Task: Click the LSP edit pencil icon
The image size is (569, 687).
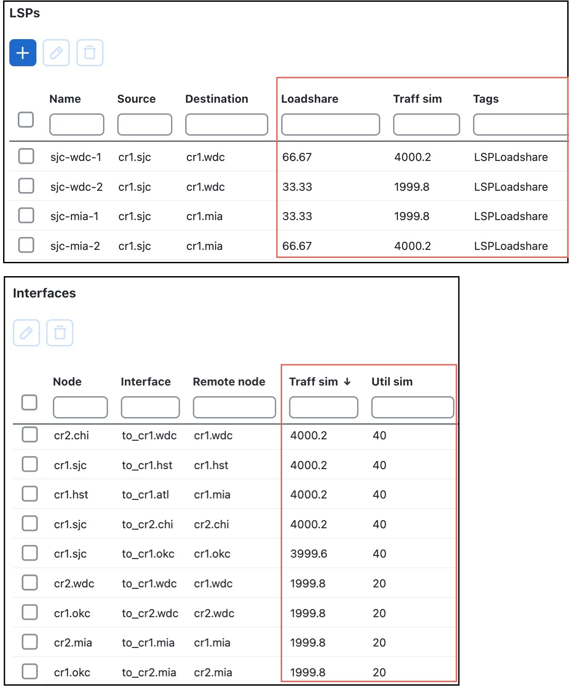Action: pos(56,53)
